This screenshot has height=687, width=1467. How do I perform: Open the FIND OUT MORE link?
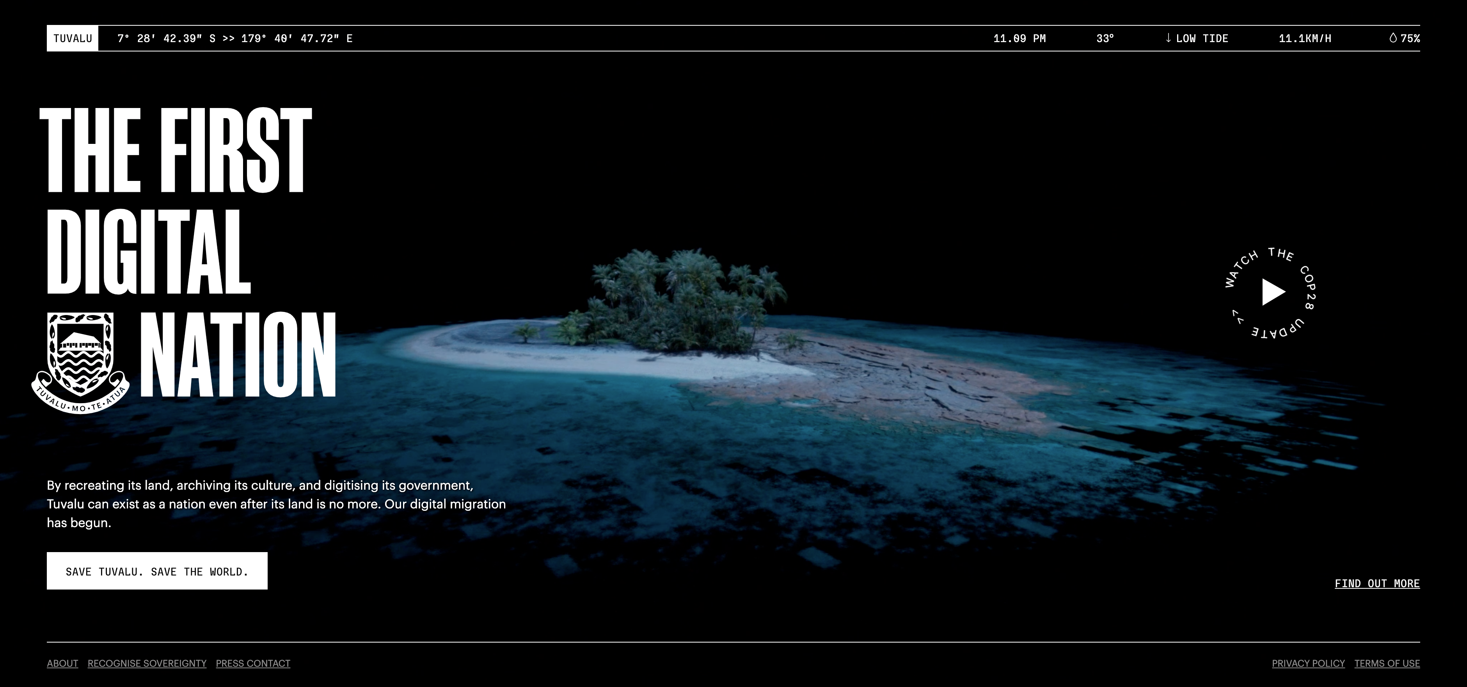pos(1377,583)
